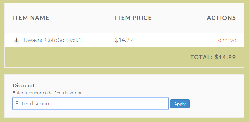
Task: Focus the Enter discount coupon field
Action: click(90, 103)
